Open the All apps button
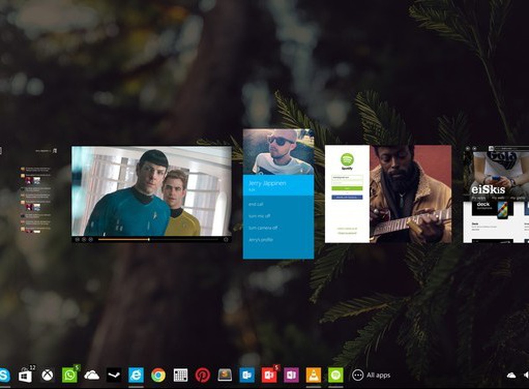 [x=371, y=375]
